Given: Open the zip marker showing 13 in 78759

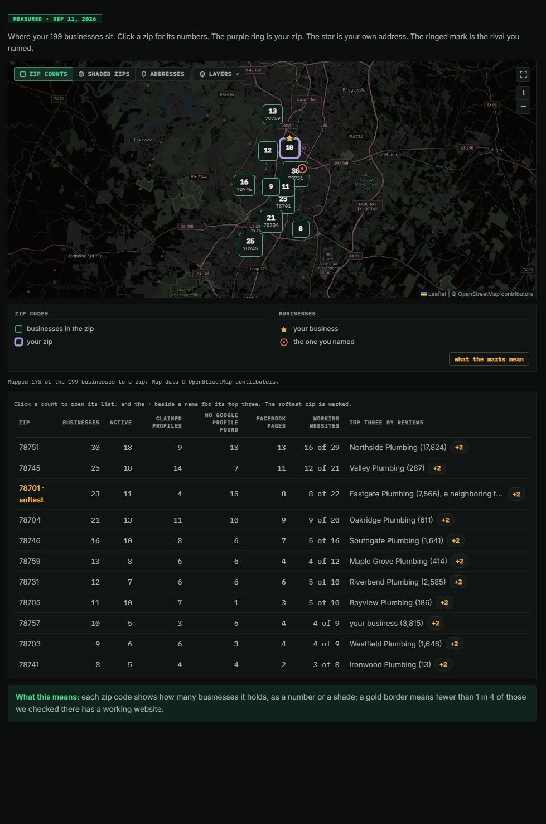Looking at the screenshot, I should [x=273, y=114].
